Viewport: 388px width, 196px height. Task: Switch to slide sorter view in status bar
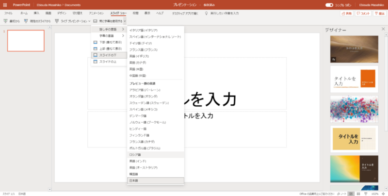[x=358, y=193]
